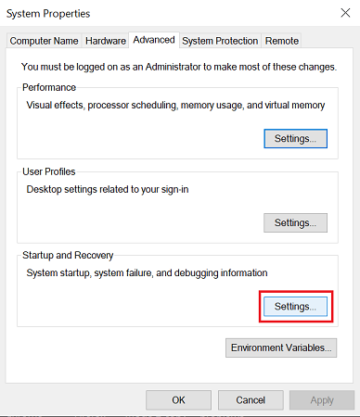Image resolution: width=360 pixels, height=417 pixels.
Task: Confirm with the OK button
Action: click(178, 400)
